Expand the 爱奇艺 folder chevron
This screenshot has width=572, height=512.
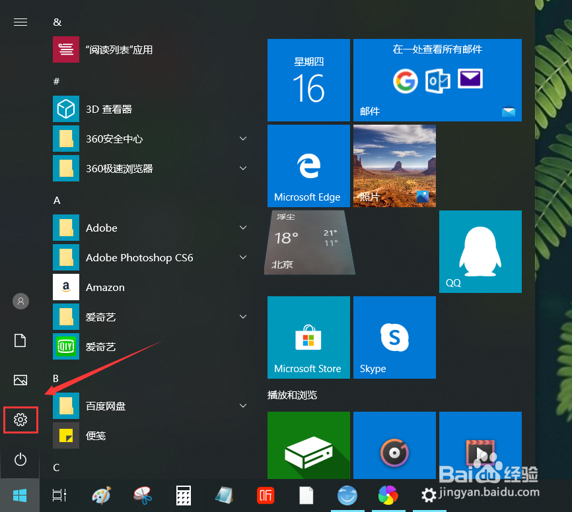[243, 317]
